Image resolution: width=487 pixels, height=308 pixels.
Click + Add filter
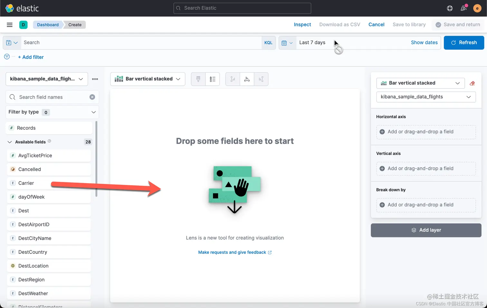point(31,57)
